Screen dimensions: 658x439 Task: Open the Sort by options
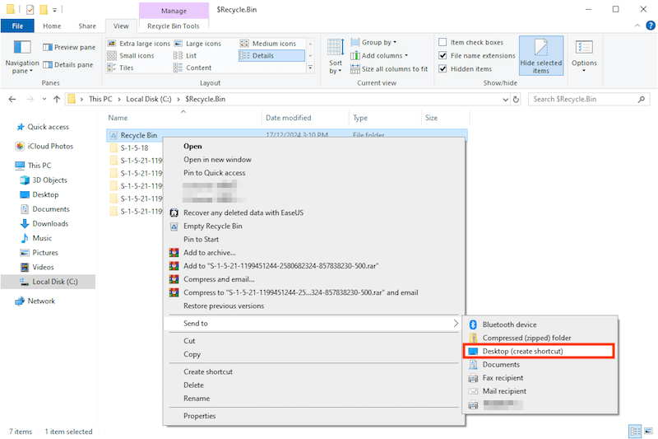(x=336, y=57)
